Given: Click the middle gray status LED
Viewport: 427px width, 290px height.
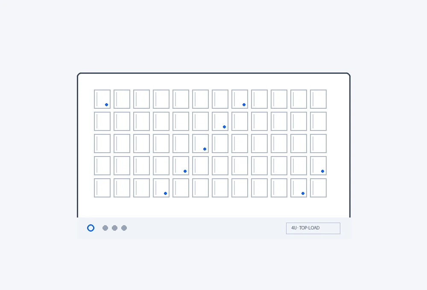Looking at the screenshot, I should 114,228.
